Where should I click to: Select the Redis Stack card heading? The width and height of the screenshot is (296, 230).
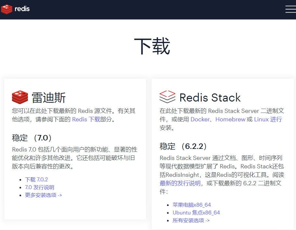tap(210, 97)
